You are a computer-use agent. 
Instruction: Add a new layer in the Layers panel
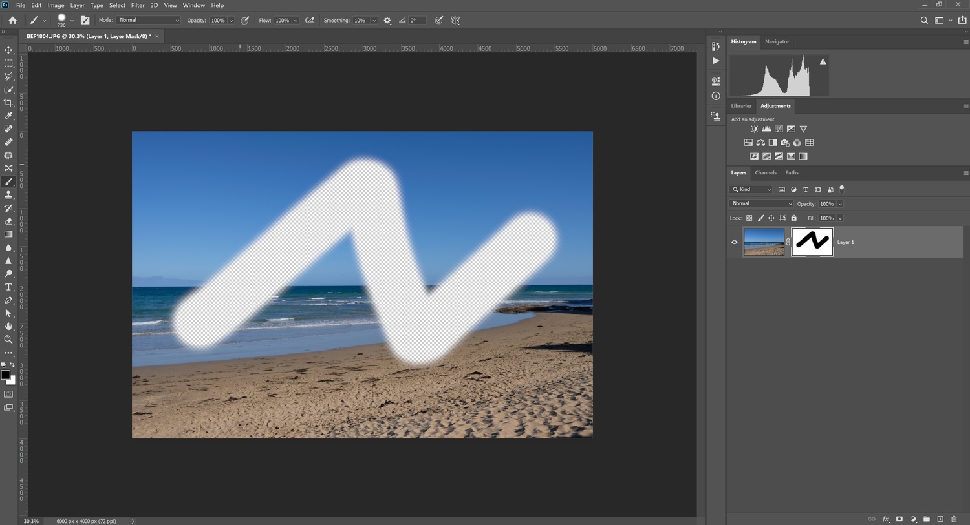pyautogui.click(x=941, y=519)
